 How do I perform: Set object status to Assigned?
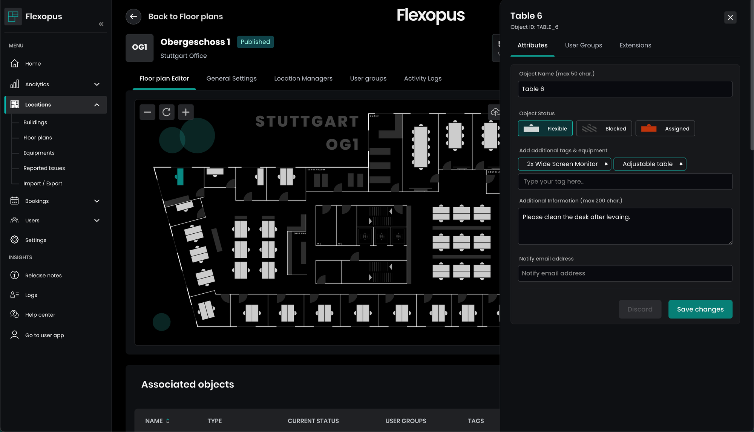(x=665, y=129)
